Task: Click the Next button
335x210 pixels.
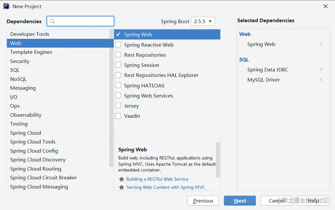Action: (x=240, y=201)
